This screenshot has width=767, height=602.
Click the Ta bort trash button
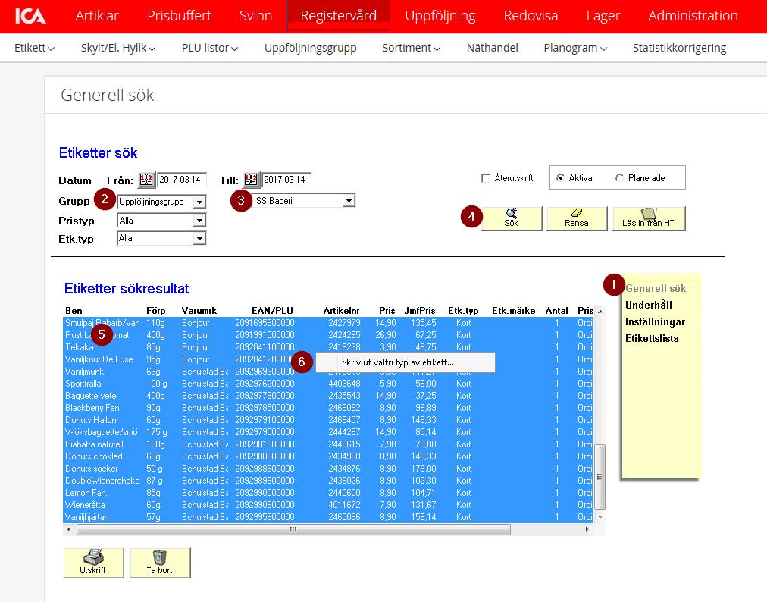tap(160, 563)
